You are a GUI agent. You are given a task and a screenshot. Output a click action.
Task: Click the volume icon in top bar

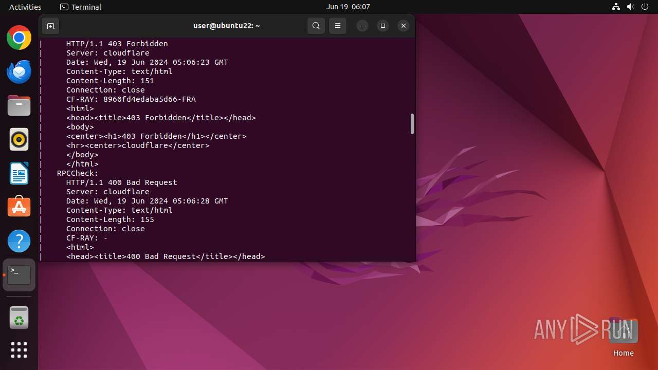pos(631,7)
